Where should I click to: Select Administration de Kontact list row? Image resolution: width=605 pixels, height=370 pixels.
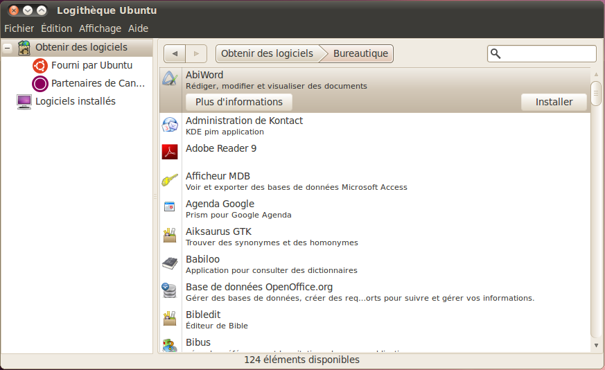tap(375, 127)
